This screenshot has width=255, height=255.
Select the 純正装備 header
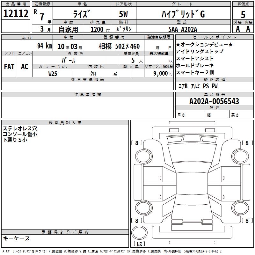pyautogui.click(x=214, y=79)
